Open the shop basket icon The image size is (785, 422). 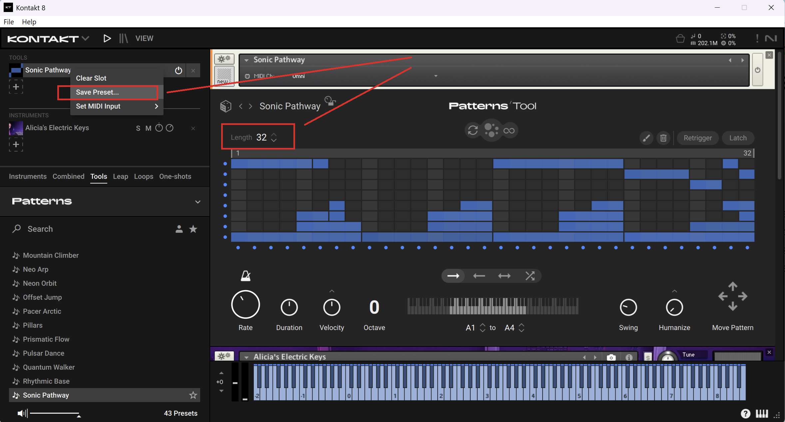pyautogui.click(x=680, y=39)
